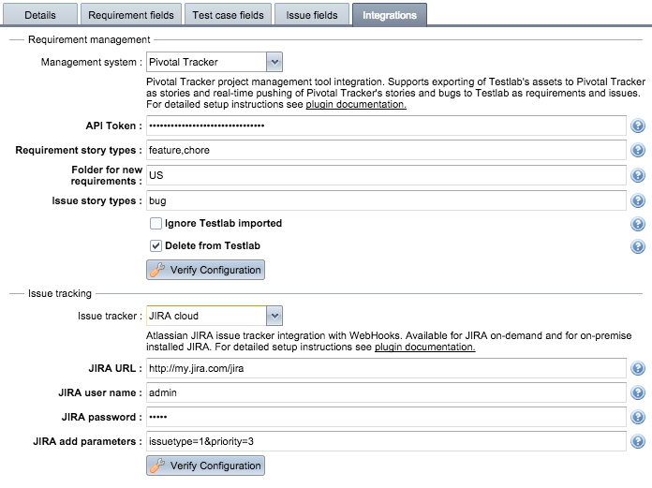Open help for Ignore Testlab imported
The width and height of the screenshot is (652, 488).
637,224
